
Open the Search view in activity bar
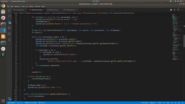(x=9, y=16)
